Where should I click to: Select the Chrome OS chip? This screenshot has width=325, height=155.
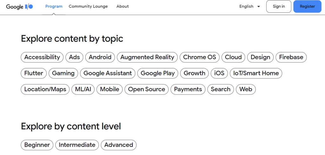(199, 57)
